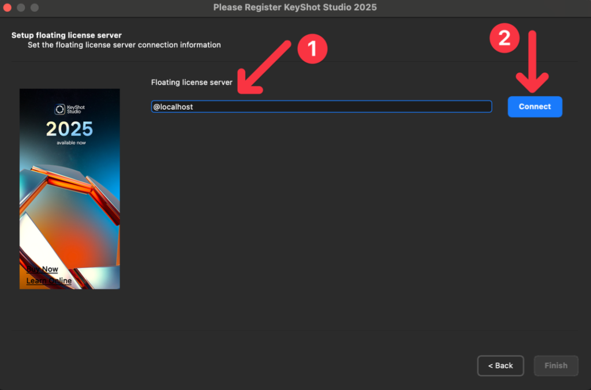Open the Buy Now link
This screenshot has width=591, height=390.
click(42, 269)
